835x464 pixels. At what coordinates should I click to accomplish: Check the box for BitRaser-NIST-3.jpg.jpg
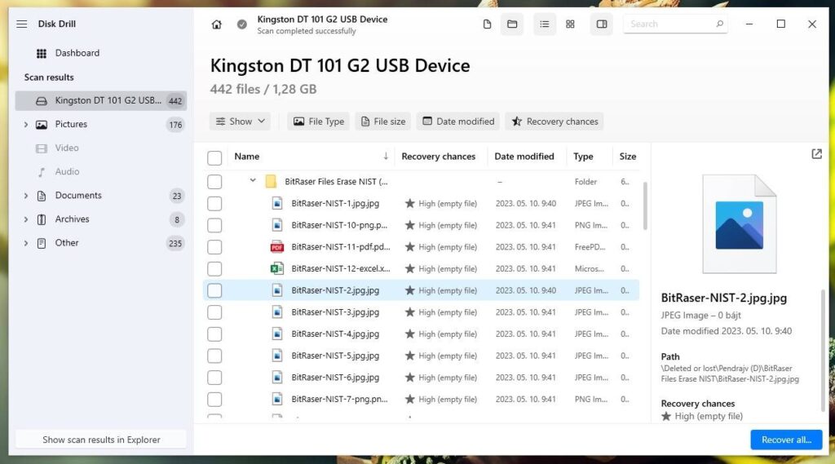(x=214, y=312)
